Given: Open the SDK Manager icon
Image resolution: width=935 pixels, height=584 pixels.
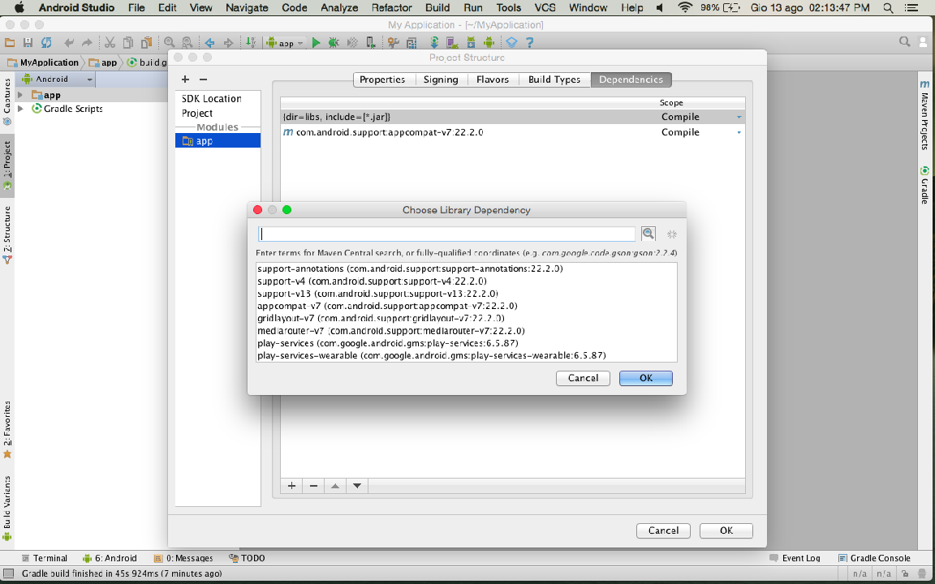Looking at the screenshot, I should point(471,42).
